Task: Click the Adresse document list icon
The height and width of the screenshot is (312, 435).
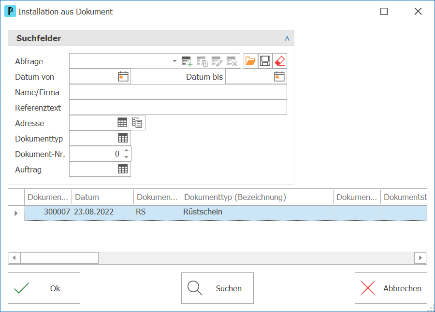Action: (137, 123)
